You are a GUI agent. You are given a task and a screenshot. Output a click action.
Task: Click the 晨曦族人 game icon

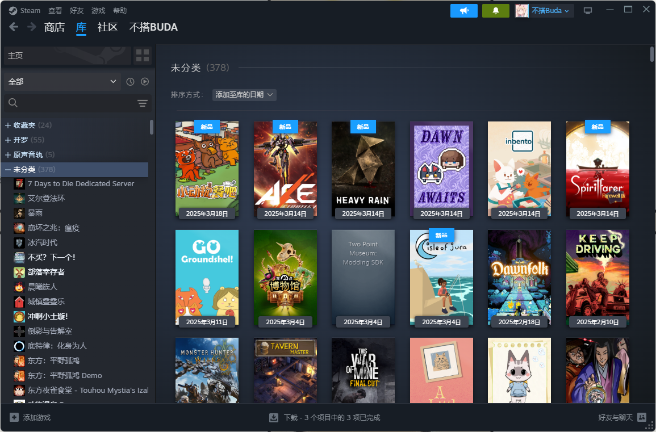[x=19, y=287]
